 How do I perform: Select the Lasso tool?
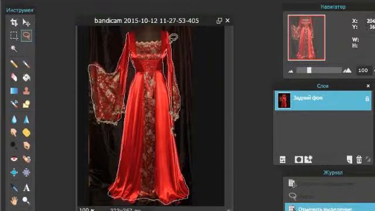click(x=26, y=36)
